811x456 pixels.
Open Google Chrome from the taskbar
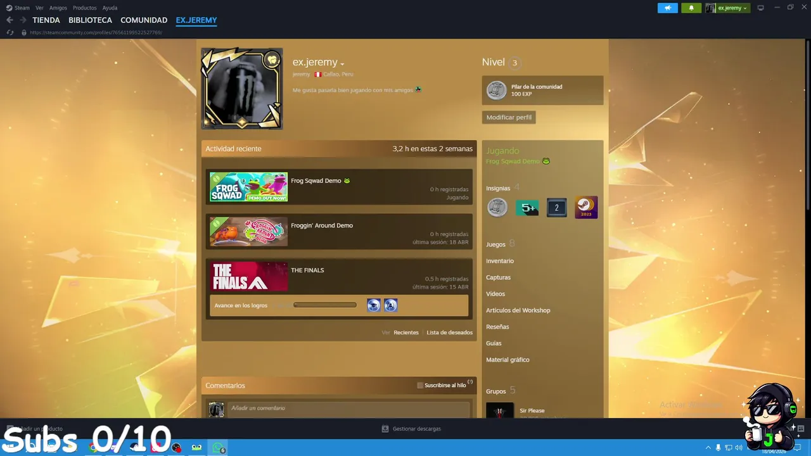pos(93,448)
